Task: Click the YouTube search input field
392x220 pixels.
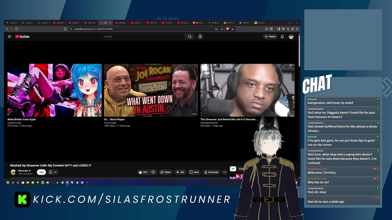Action: click(x=143, y=37)
